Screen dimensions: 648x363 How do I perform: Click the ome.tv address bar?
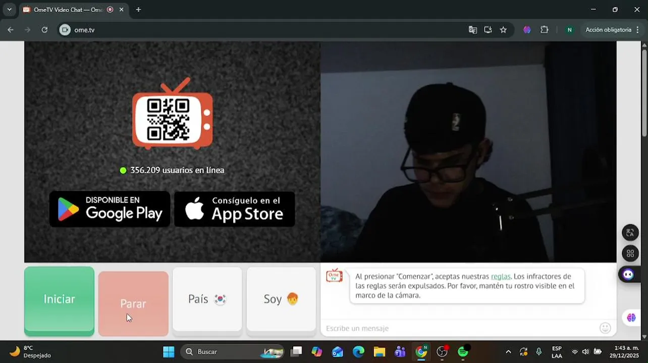[x=267, y=30]
